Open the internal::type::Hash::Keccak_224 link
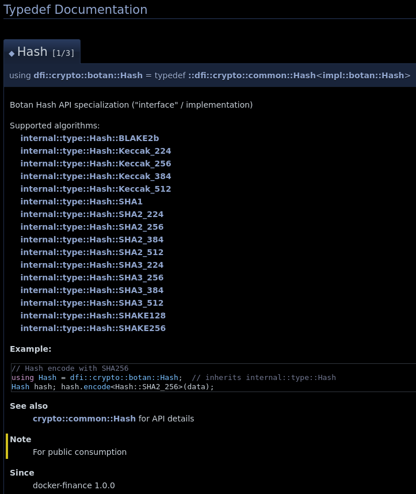 click(96, 151)
